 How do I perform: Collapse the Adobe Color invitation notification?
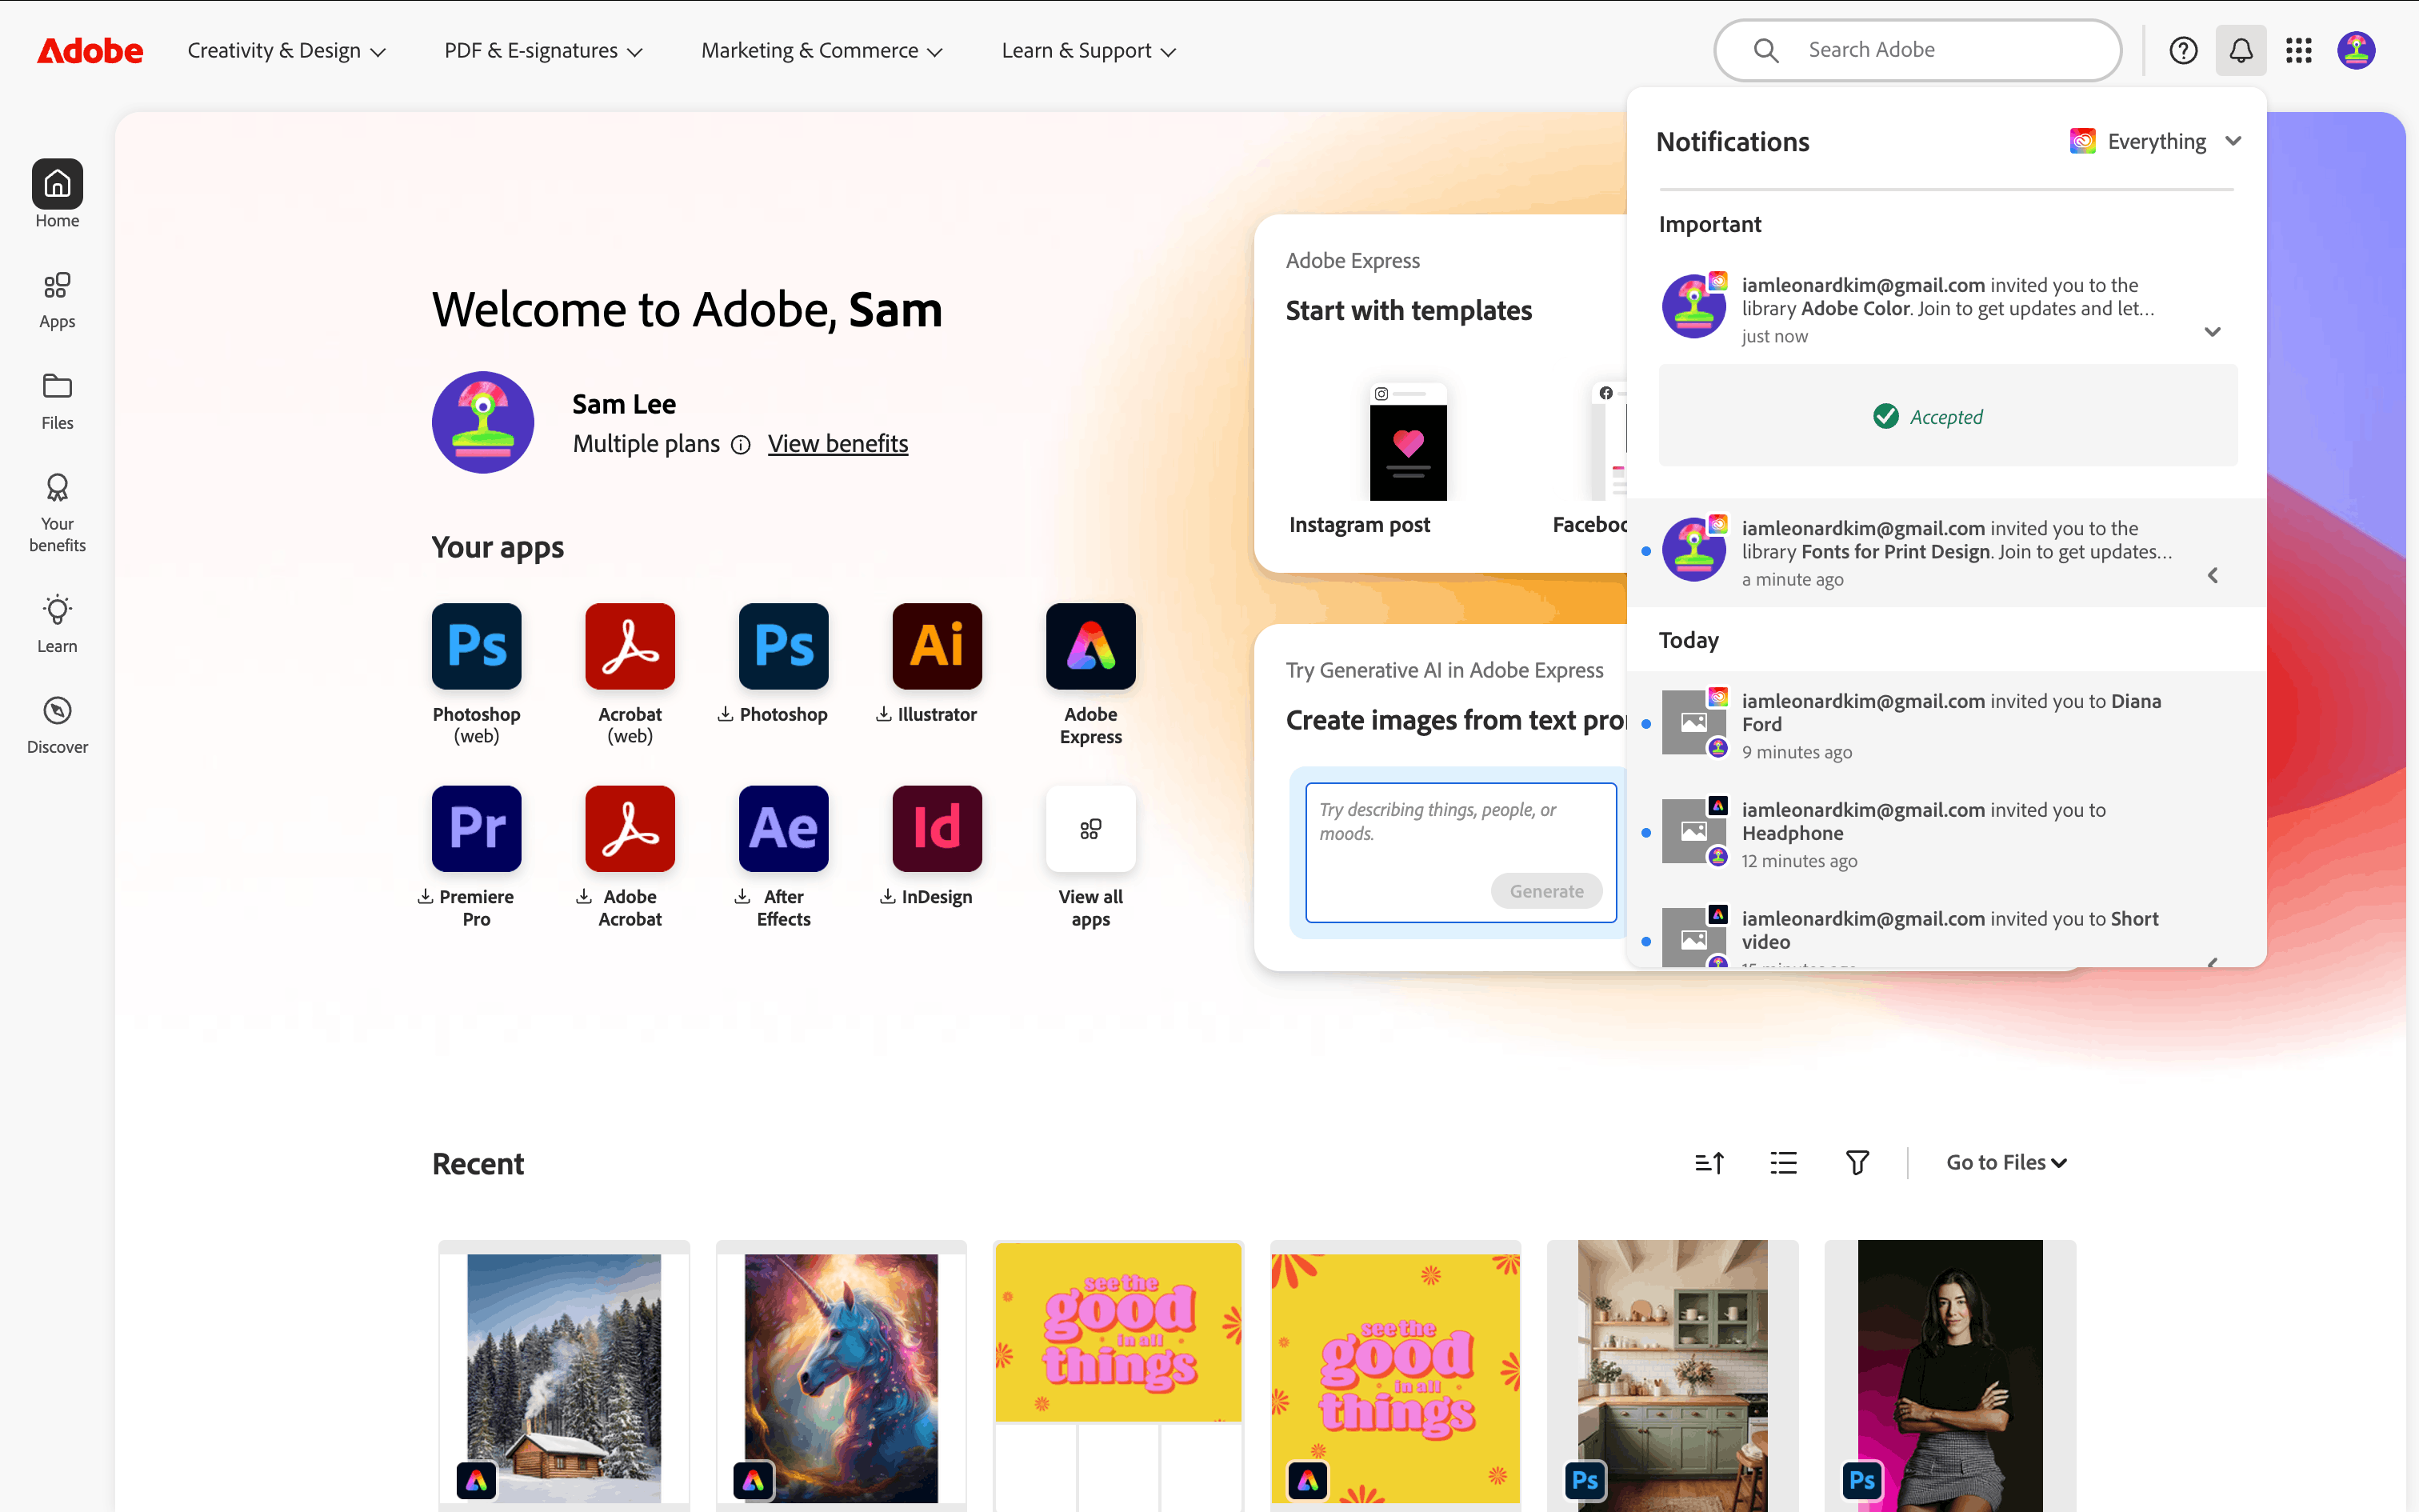2212,332
